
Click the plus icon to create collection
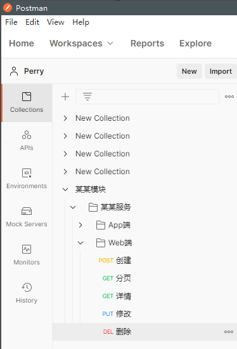(65, 97)
